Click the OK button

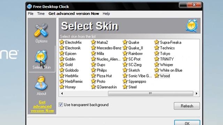point(187,123)
